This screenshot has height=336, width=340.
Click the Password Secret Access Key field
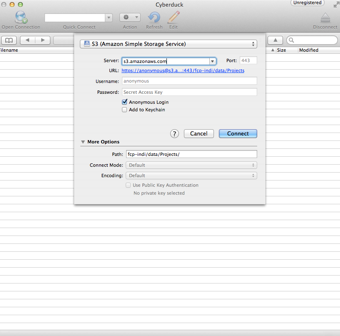pyautogui.click(x=189, y=92)
